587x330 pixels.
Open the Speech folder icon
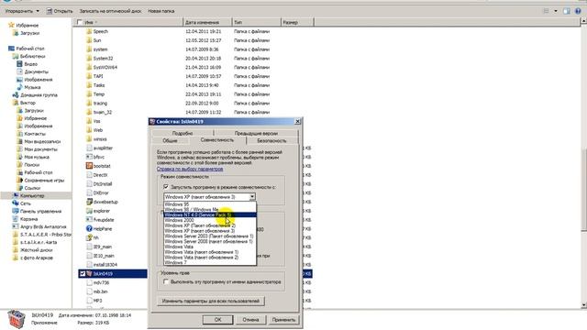(89, 31)
